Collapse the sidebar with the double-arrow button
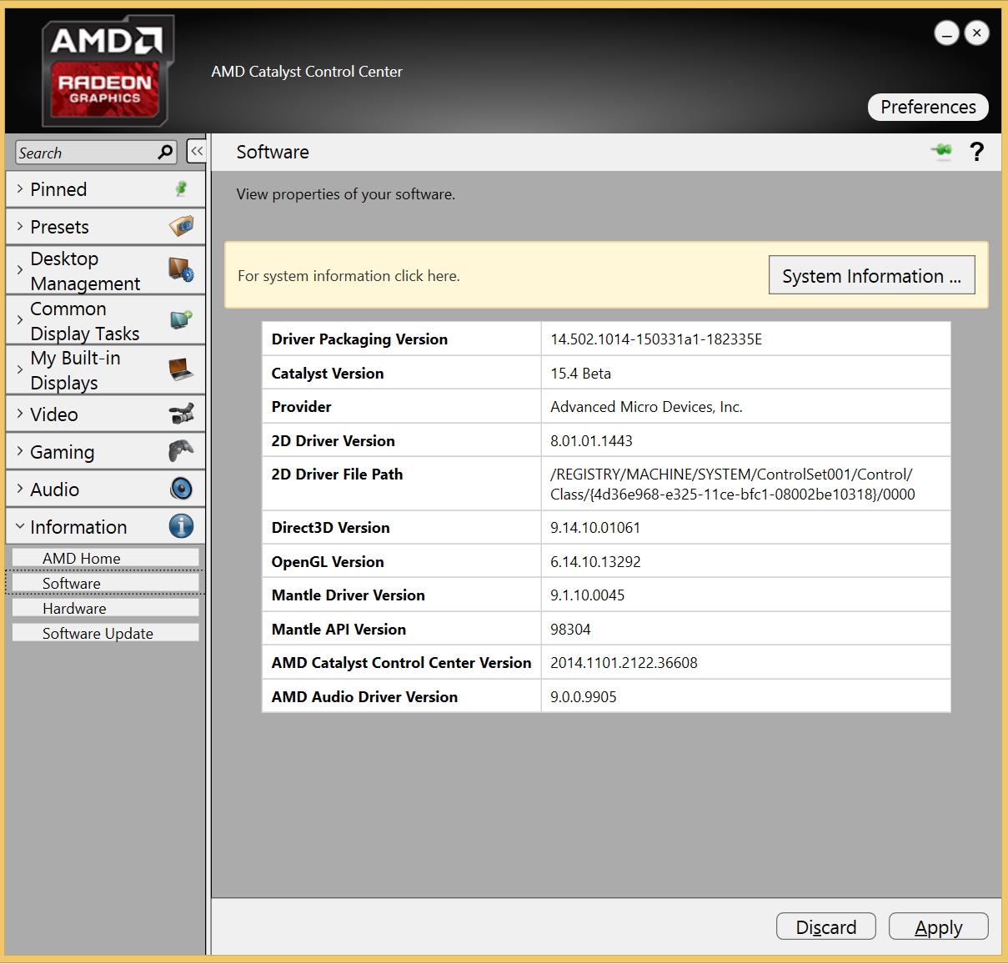The height and width of the screenshot is (964, 1008). (x=197, y=151)
